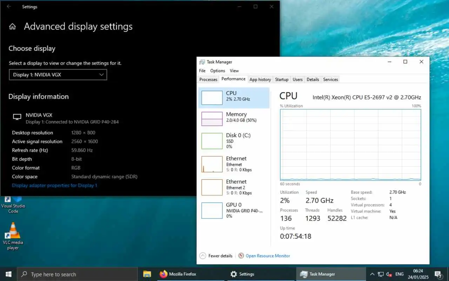Screen dimensions: 449x281
Task: Switch to the Services tab
Action: [330, 79]
